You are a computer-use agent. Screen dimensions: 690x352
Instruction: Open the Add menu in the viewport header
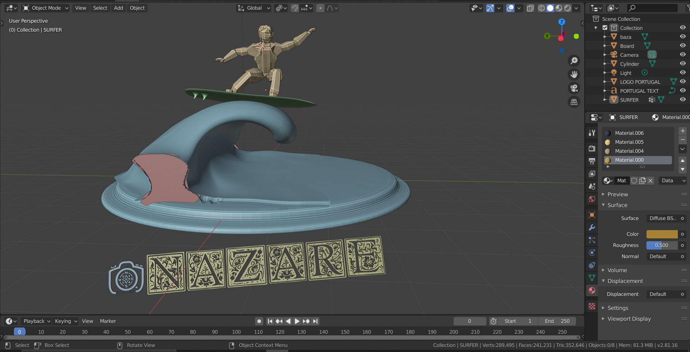pos(118,8)
